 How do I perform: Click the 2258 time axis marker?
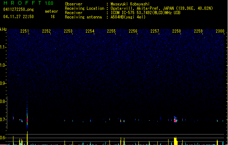pos(177,31)
